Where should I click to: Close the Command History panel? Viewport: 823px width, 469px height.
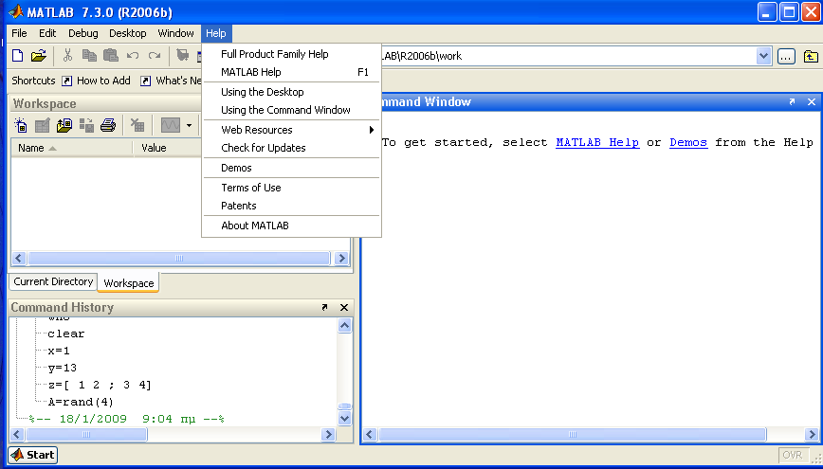click(x=344, y=307)
